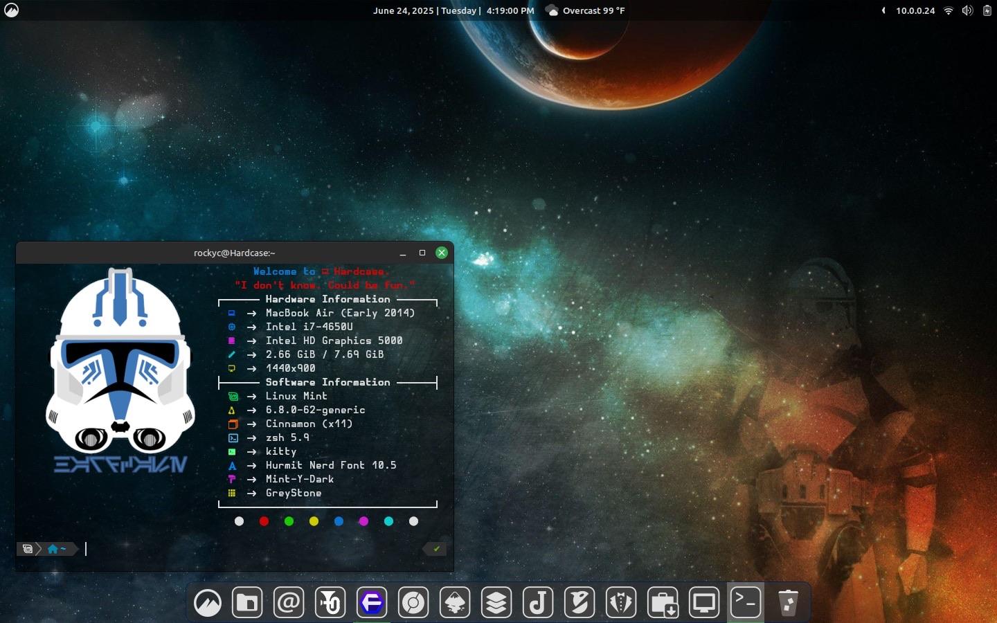Launch the @ email client dock icon
Screen dimensions: 997x623
tap(289, 603)
